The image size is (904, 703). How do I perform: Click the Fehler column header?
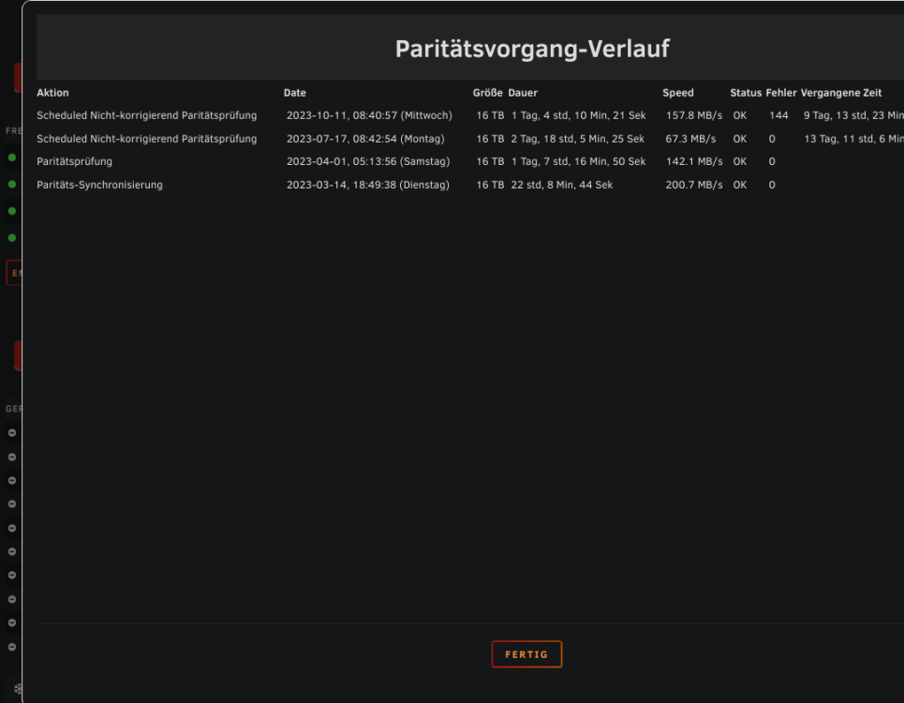(780, 93)
